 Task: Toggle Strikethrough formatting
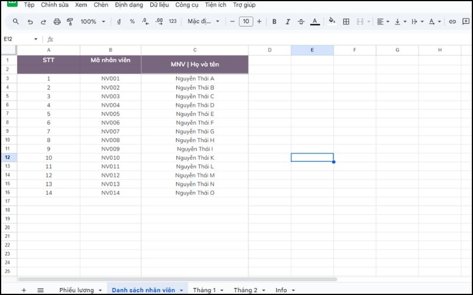301,22
